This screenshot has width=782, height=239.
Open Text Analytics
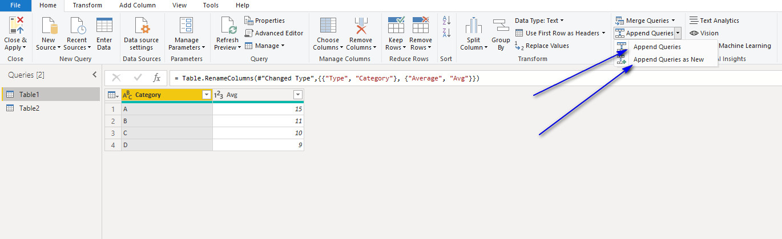[714, 21]
